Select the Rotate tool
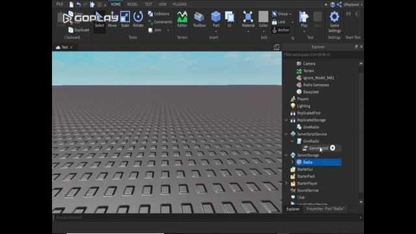This screenshot has width=416, height=234. (x=138, y=19)
